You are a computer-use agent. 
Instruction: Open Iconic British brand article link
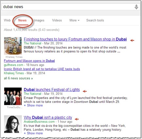[42, 69]
